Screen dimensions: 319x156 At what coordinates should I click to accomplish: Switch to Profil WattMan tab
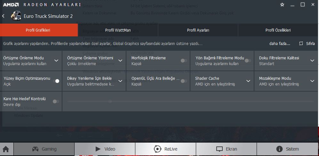coord(118,30)
